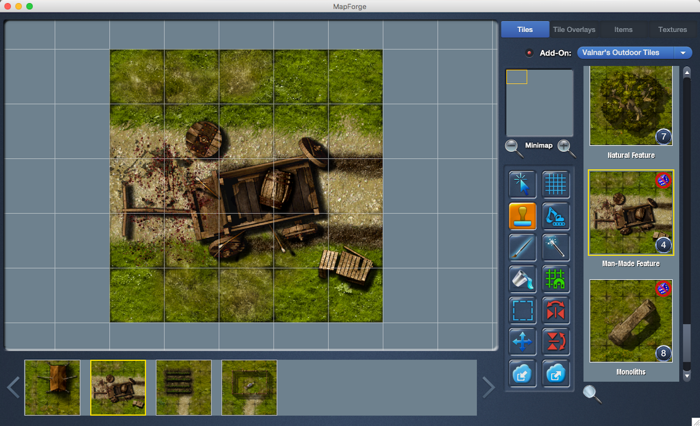
Task: Click the count badge 7 on Natural Feature
Action: pos(663,137)
